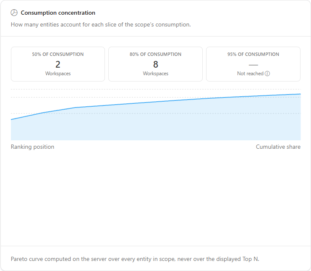Click the '8' workspaces value

(156, 64)
